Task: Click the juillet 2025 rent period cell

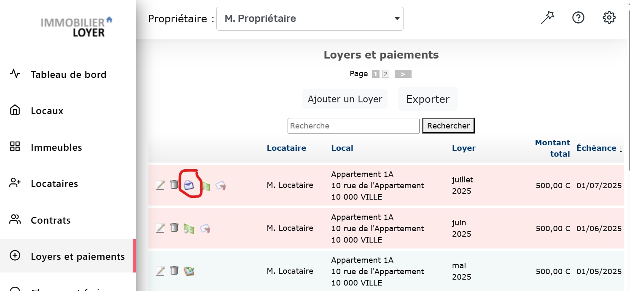Action: coord(463,185)
